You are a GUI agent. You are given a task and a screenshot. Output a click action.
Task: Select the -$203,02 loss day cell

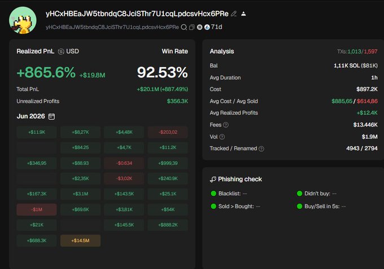[168, 132]
